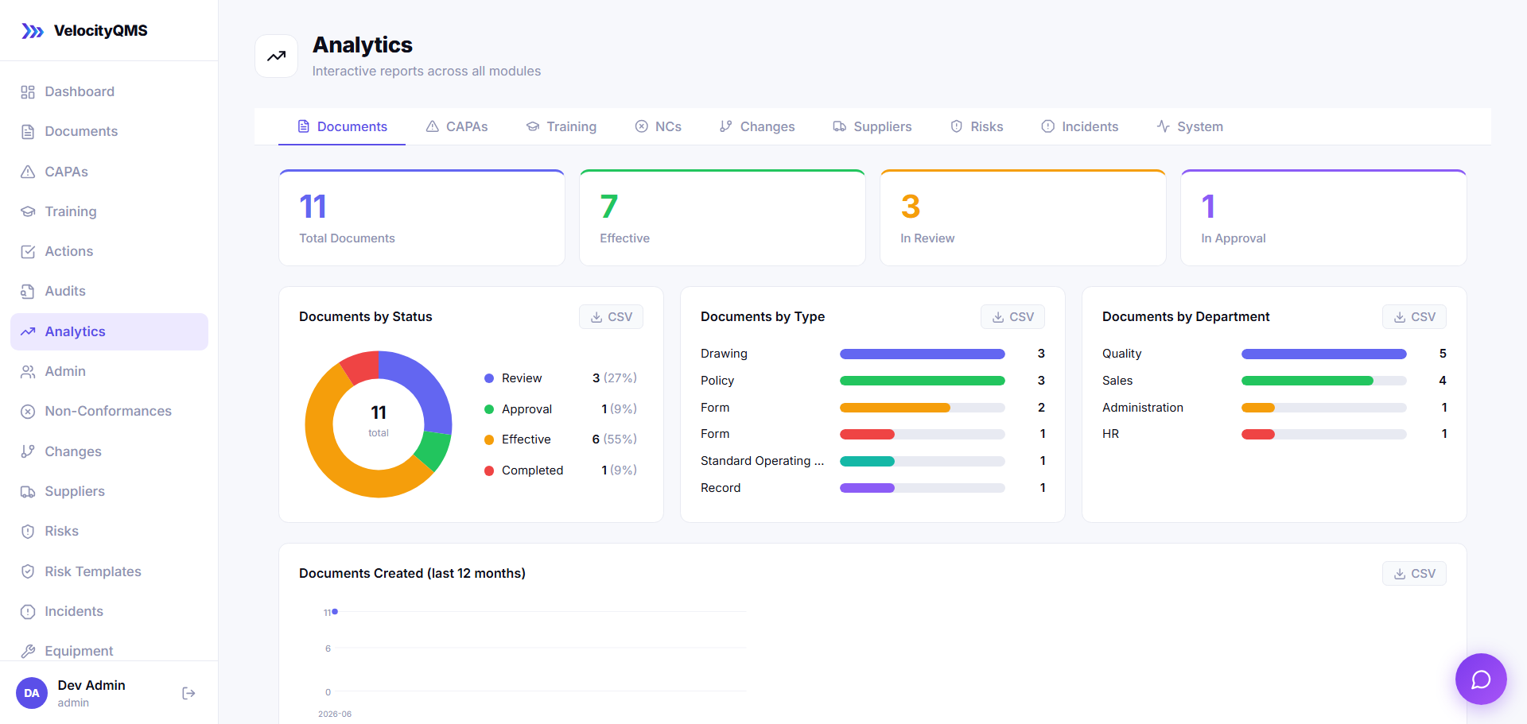1527x724 pixels.
Task: Click the Standard Operating type bar
Action: coord(923,461)
